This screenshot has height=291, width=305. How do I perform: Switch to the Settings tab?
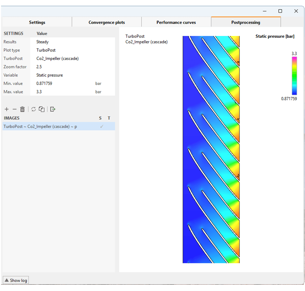coord(37,22)
